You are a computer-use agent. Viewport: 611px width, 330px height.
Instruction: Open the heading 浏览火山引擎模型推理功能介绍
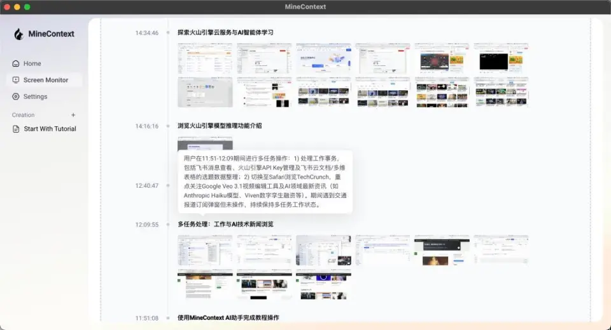tap(220, 126)
